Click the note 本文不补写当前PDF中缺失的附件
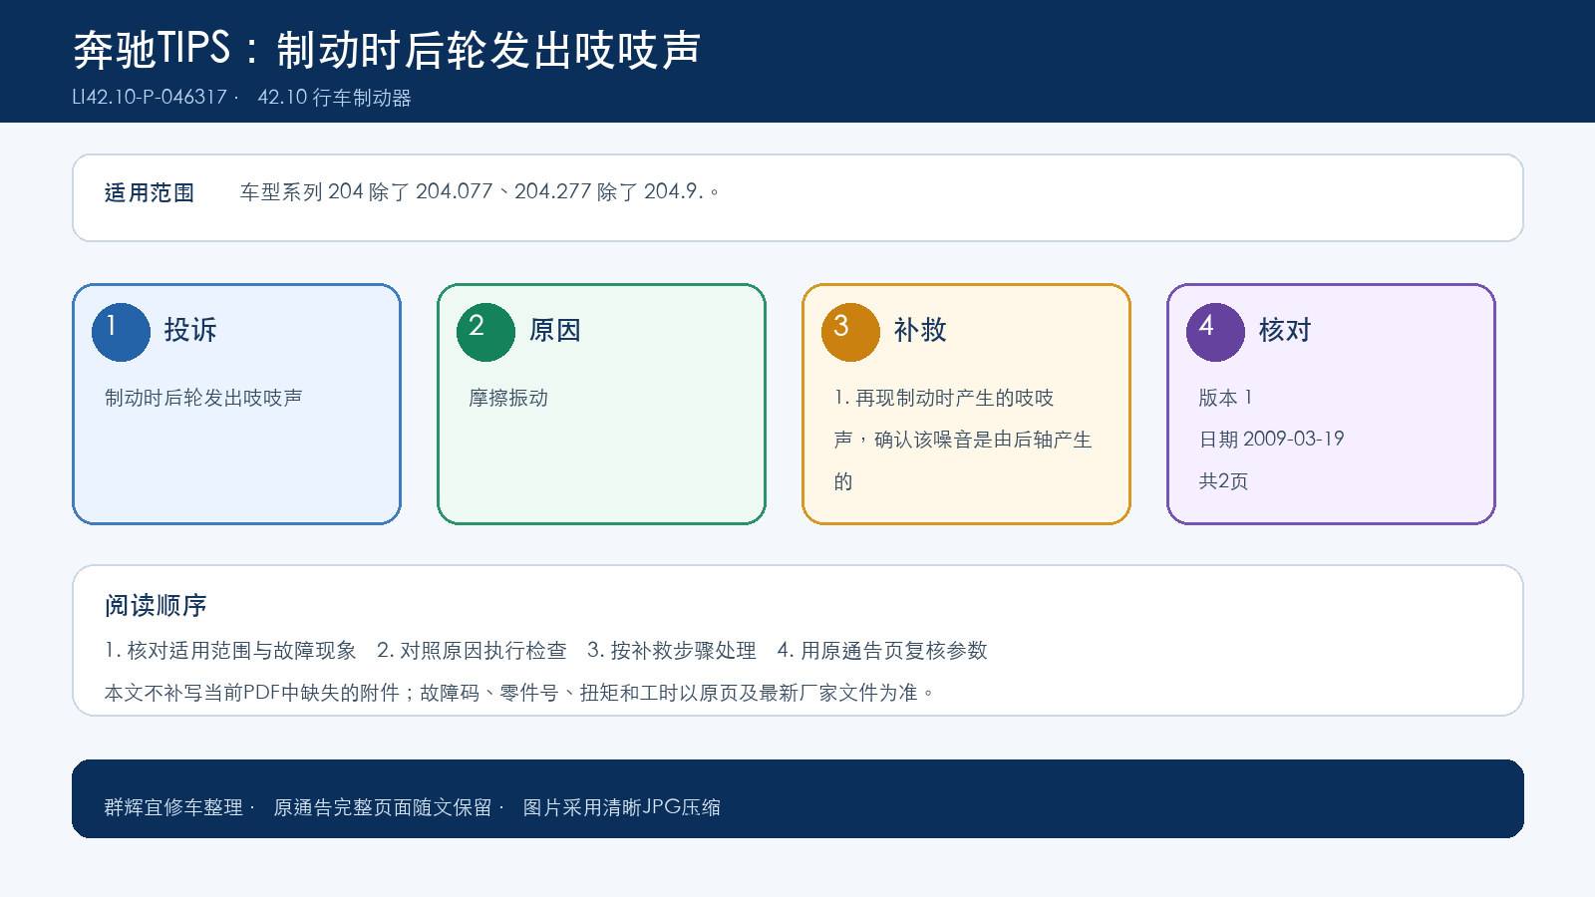Screen dimensions: 1595x897 (252, 693)
